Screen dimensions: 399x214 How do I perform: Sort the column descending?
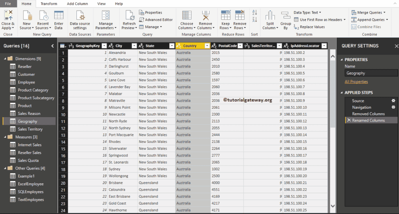coord(254,19)
